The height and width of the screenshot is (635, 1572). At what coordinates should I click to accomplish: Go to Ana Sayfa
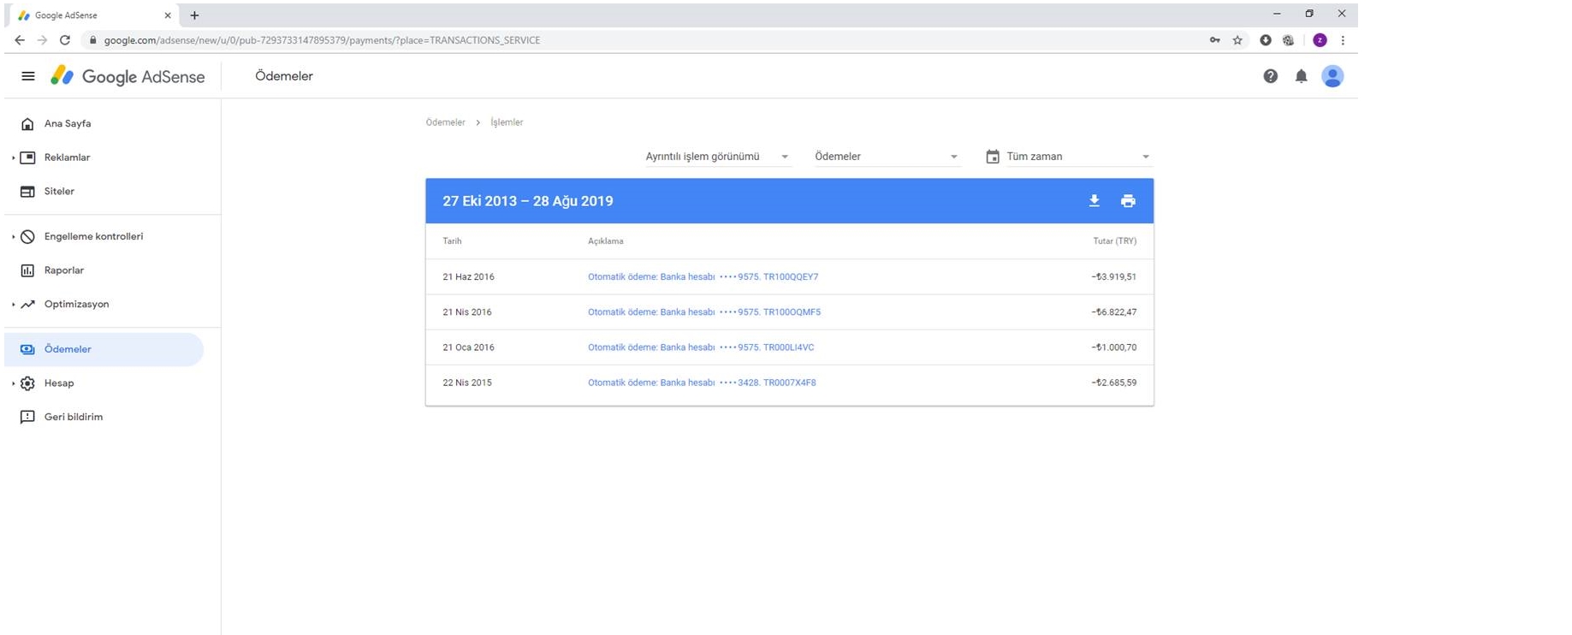pyautogui.click(x=68, y=124)
